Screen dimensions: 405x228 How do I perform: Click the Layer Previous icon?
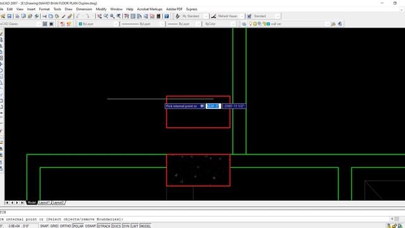[333, 24]
